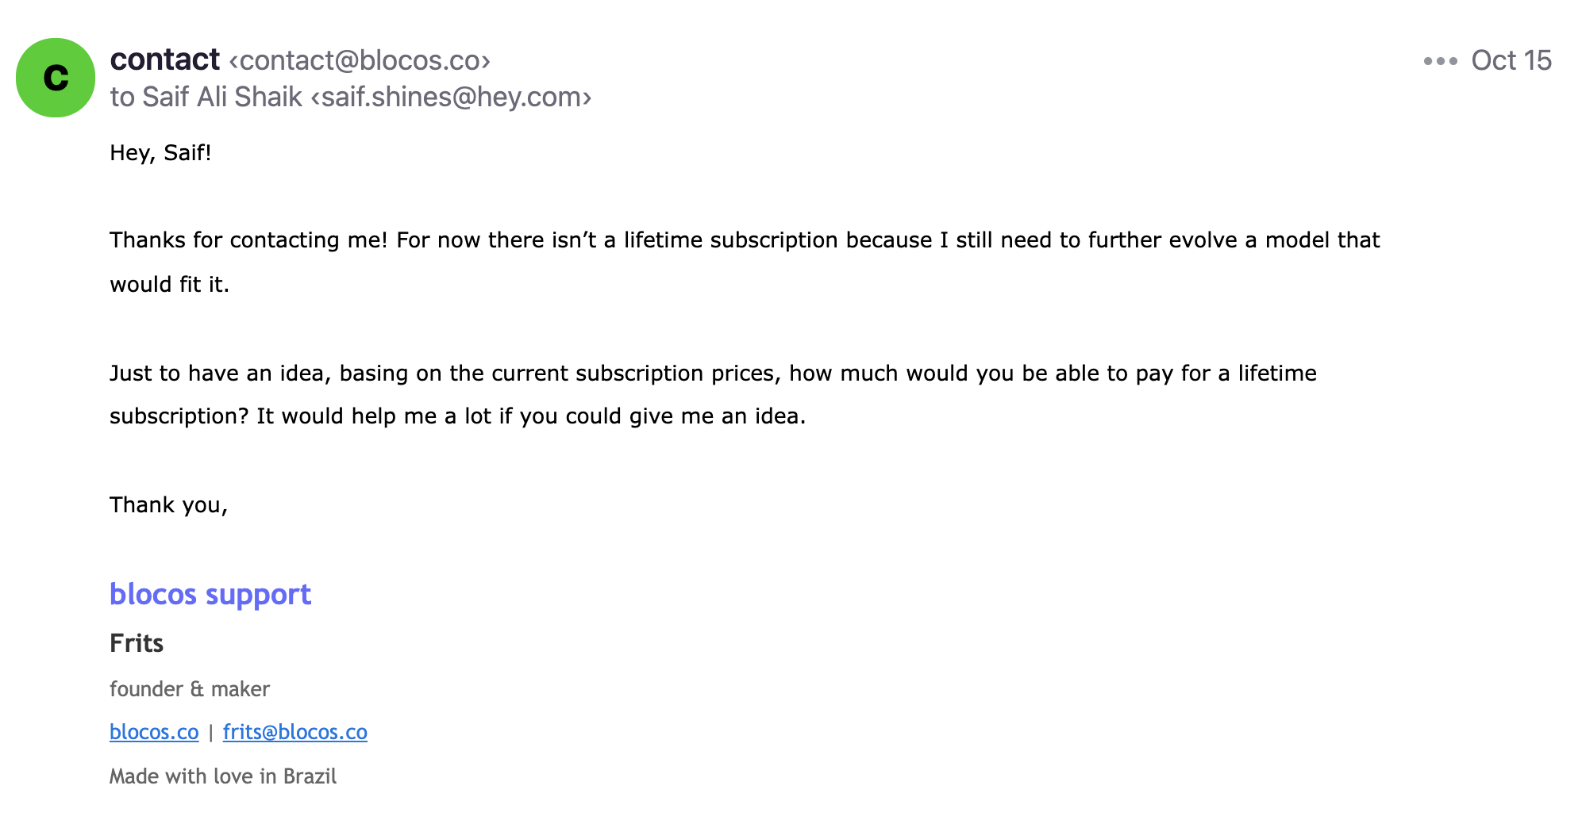
Task: Click the "founder & maker" title text
Action: pyautogui.click(x=190, y=689)
